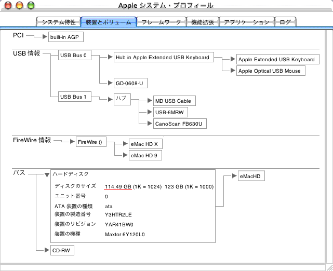Click the USB 情報 section label
This screenshot has height=271, width=333.
point(26,53)
